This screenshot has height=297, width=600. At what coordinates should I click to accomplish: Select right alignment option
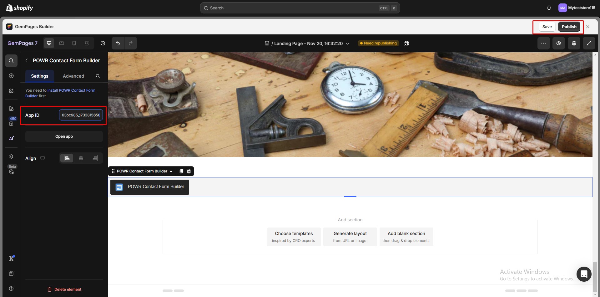pos(95,158)
